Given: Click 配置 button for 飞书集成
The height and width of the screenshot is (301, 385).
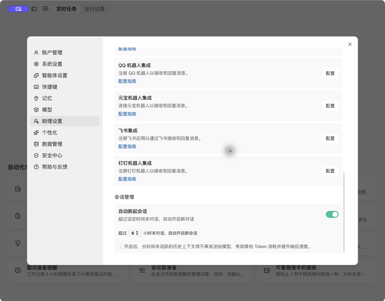Looking at the screenshot, I should pyautogui.click(x=330, y=138).
